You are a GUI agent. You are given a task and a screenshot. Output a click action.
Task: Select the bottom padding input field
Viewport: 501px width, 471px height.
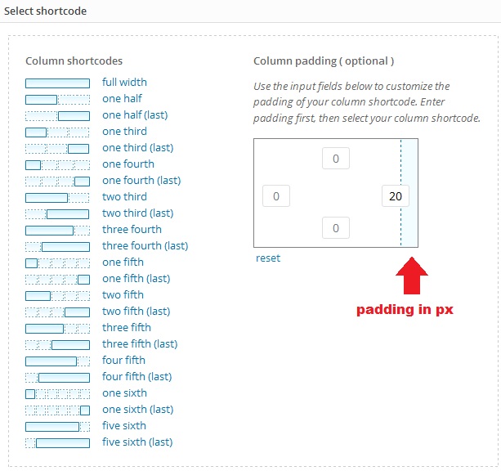point(336,229)
